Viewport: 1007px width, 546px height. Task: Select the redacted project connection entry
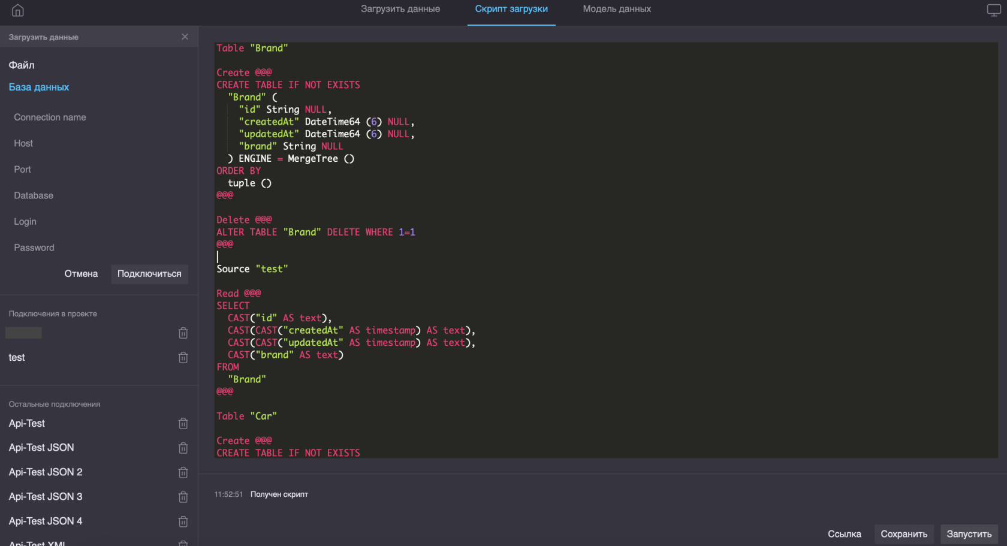23,333
